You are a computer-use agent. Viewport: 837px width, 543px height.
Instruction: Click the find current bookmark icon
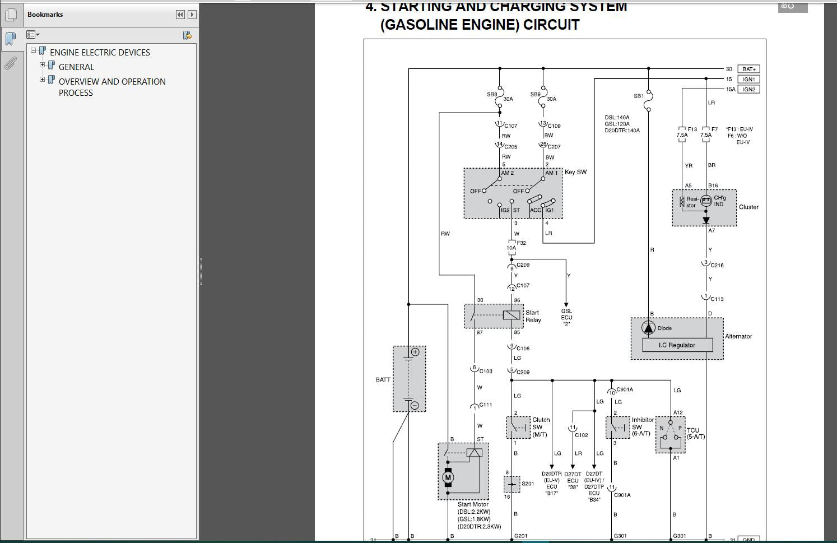(187, 35)
